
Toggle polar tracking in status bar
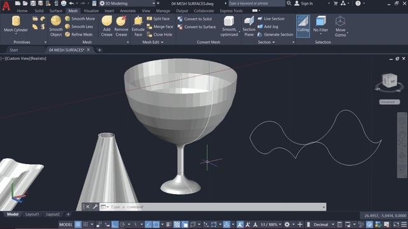tap(122, 225)
